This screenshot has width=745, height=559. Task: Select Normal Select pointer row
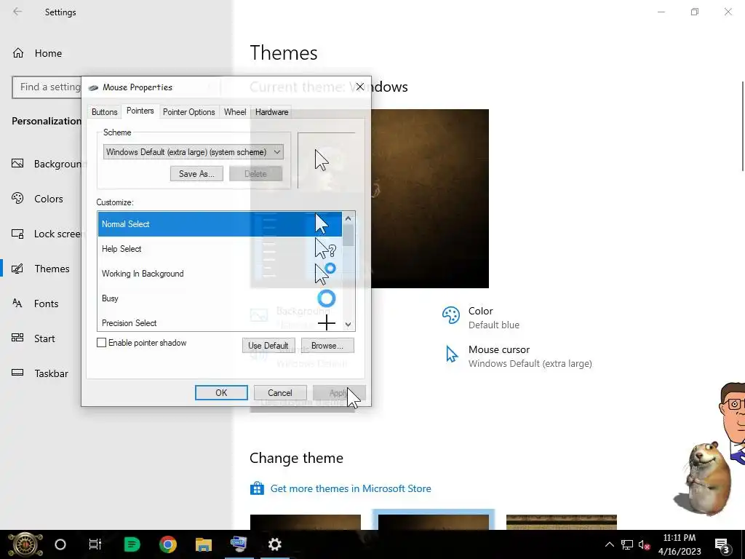(220, 224)
